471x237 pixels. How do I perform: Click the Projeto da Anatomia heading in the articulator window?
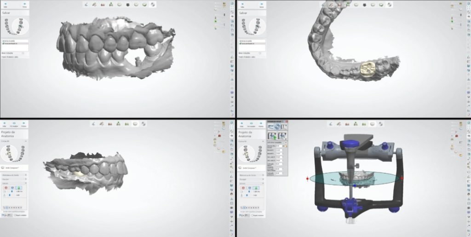(245, 133)
